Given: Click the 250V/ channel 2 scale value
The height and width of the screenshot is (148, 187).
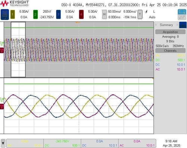Looking at the screenshot, I should click(47, 12).
